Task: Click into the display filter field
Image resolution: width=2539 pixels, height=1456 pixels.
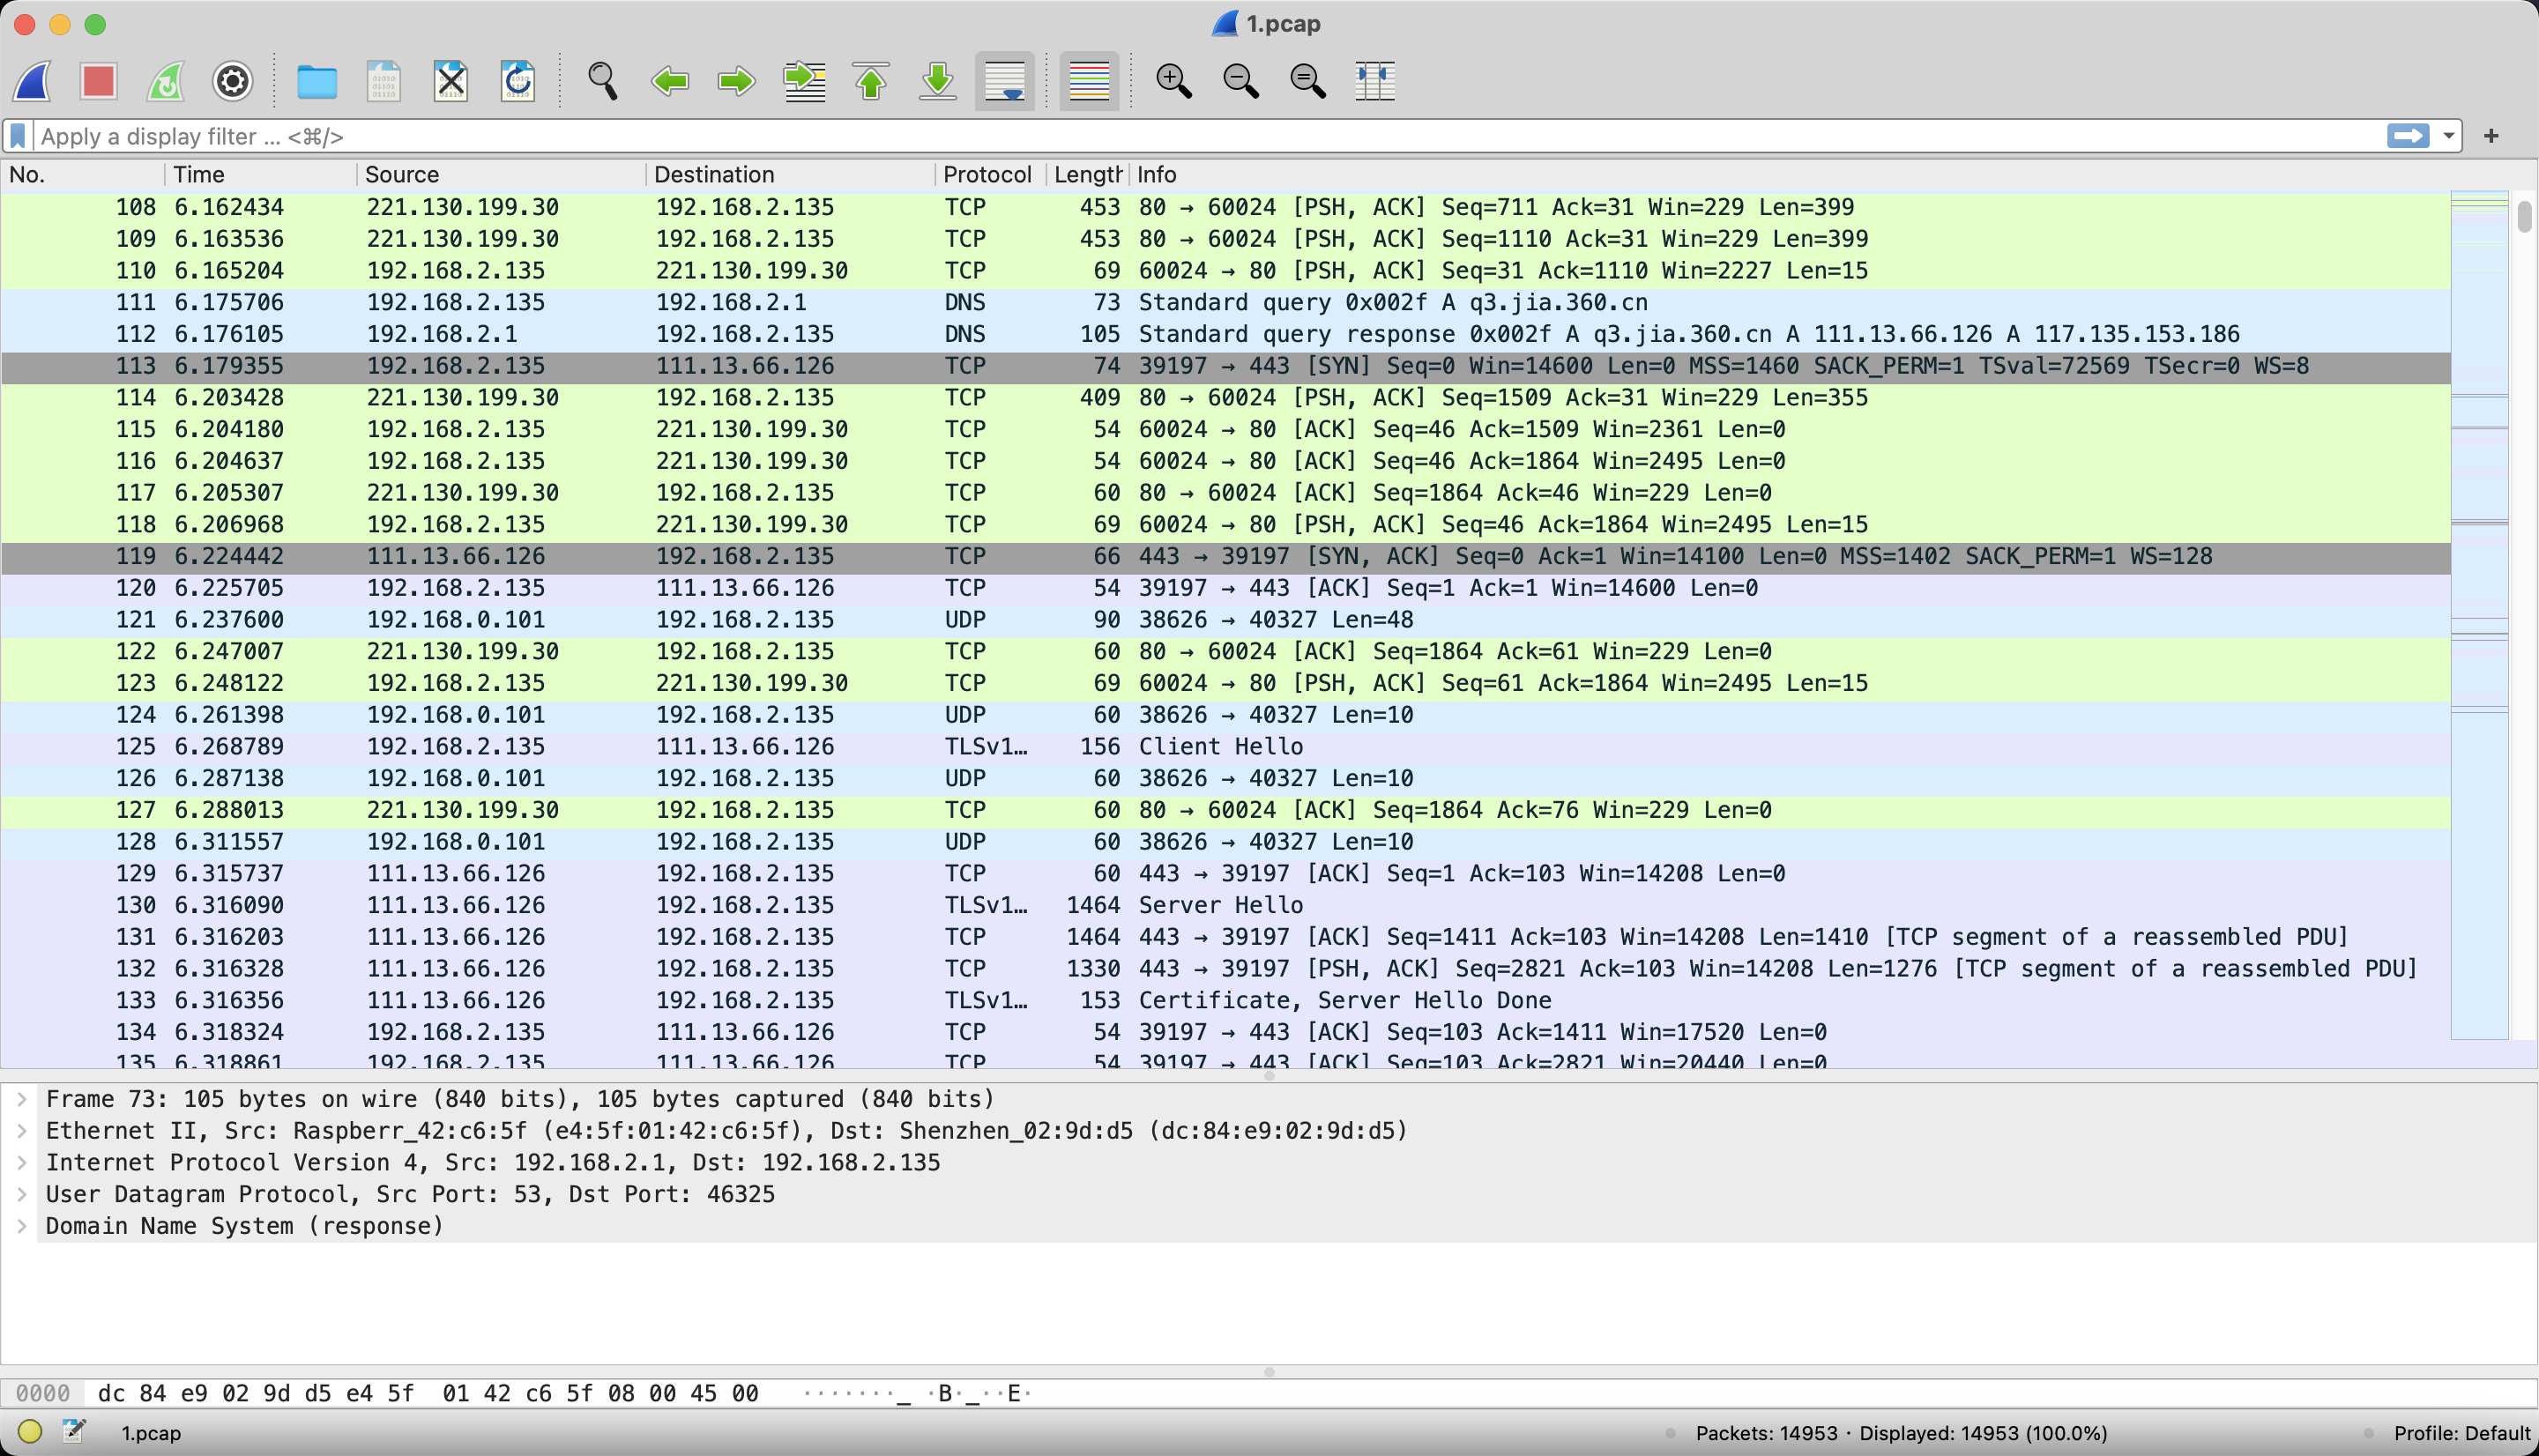Action: pyautogui.click(x=1200, y=136)
